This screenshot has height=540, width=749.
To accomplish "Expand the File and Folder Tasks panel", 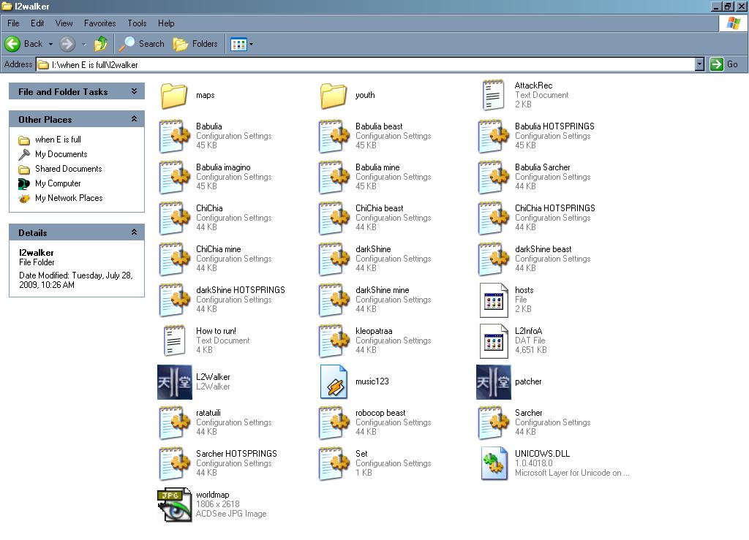I will click(134, 91).
